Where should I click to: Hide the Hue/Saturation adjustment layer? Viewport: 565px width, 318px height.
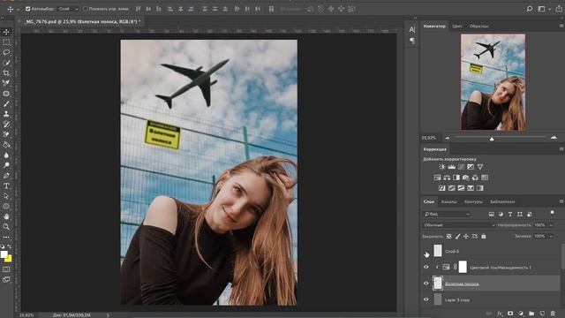(x=426, y=267)
